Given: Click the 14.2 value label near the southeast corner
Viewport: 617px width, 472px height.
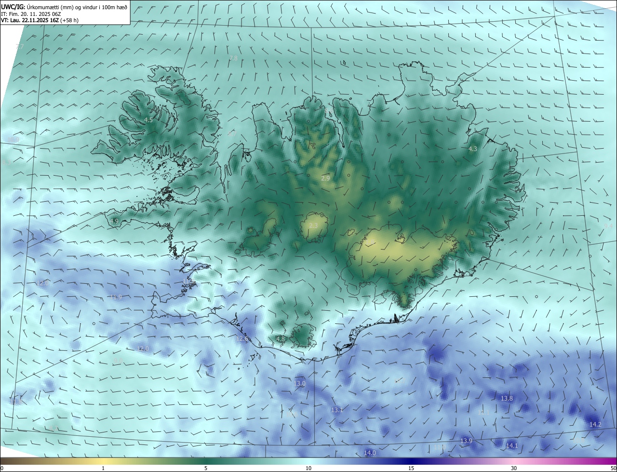Looking at the screenshot, I should (x=595, y=425).
